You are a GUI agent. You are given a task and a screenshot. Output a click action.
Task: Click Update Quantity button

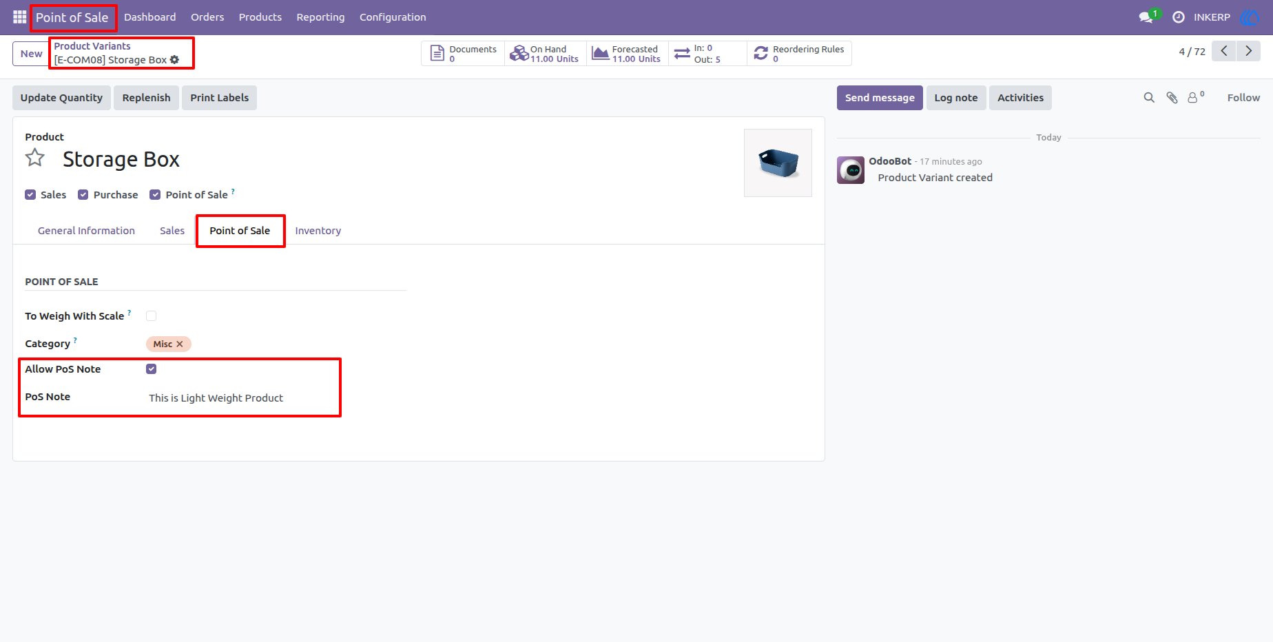(61, 98)
